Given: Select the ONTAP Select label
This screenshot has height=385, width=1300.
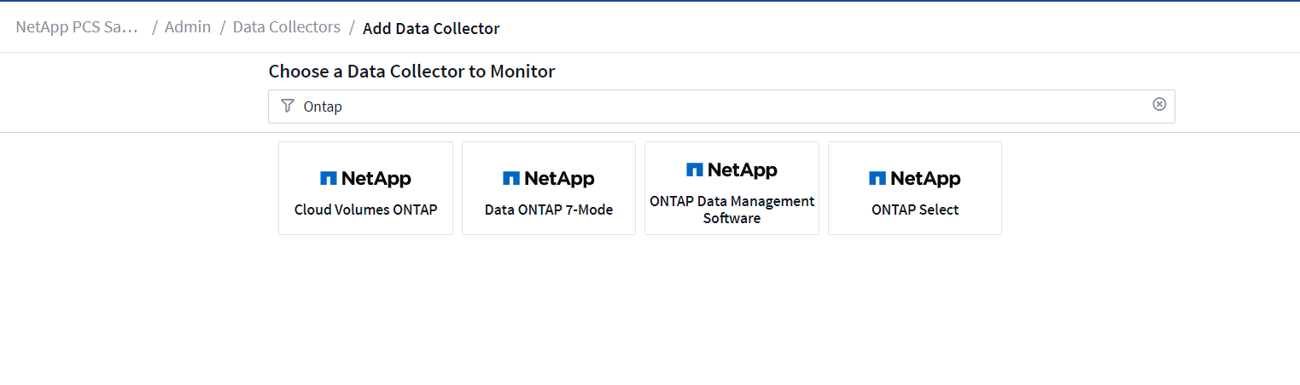Looking at the screenshot, I should tap(915, 210).
